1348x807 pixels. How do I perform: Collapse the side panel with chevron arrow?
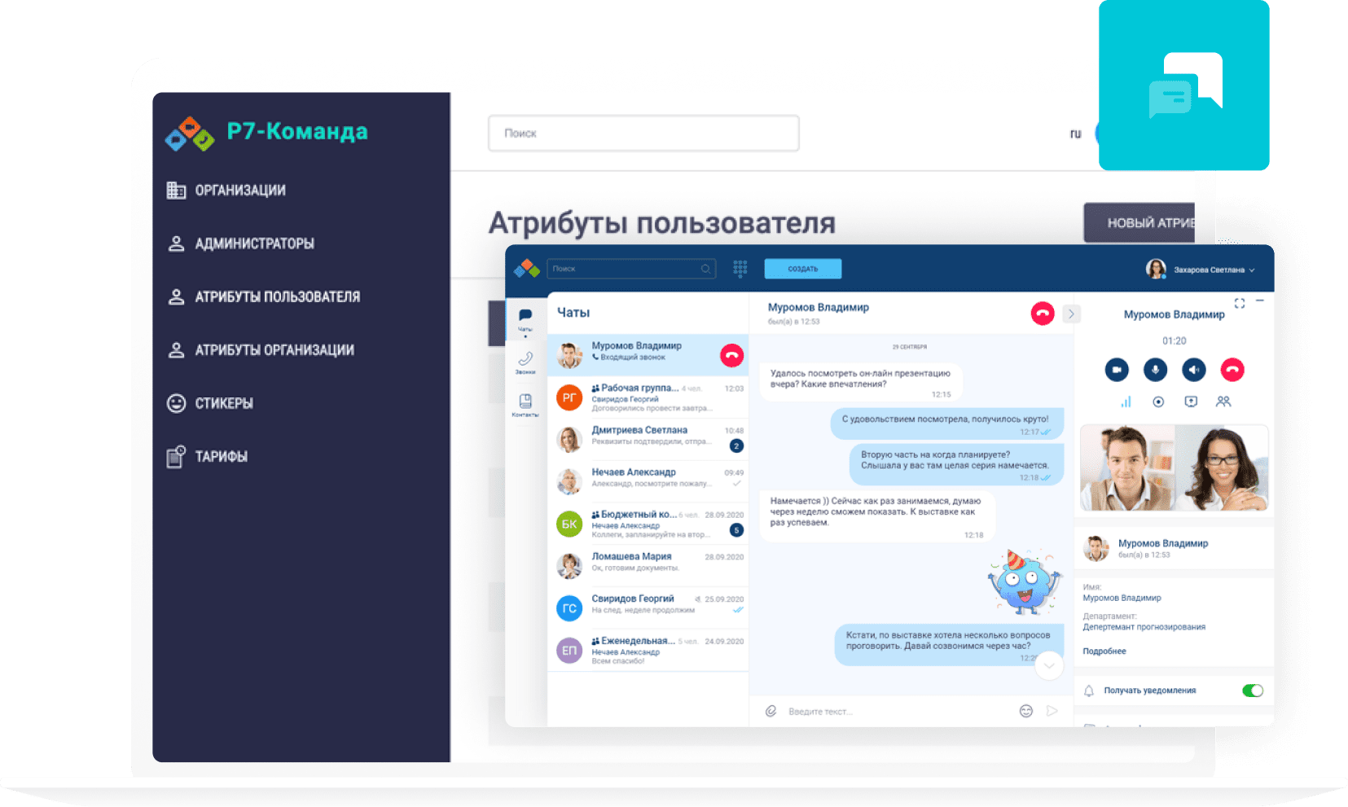(x=1071, y=314)
